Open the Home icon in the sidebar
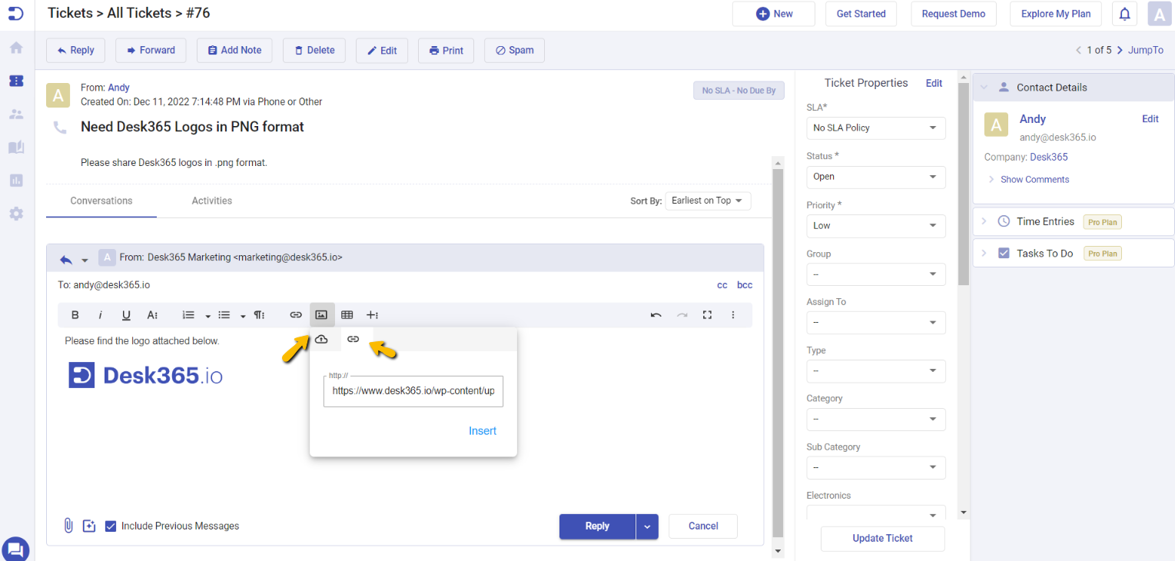1175x561 pixels. click(x=16, y=48)
